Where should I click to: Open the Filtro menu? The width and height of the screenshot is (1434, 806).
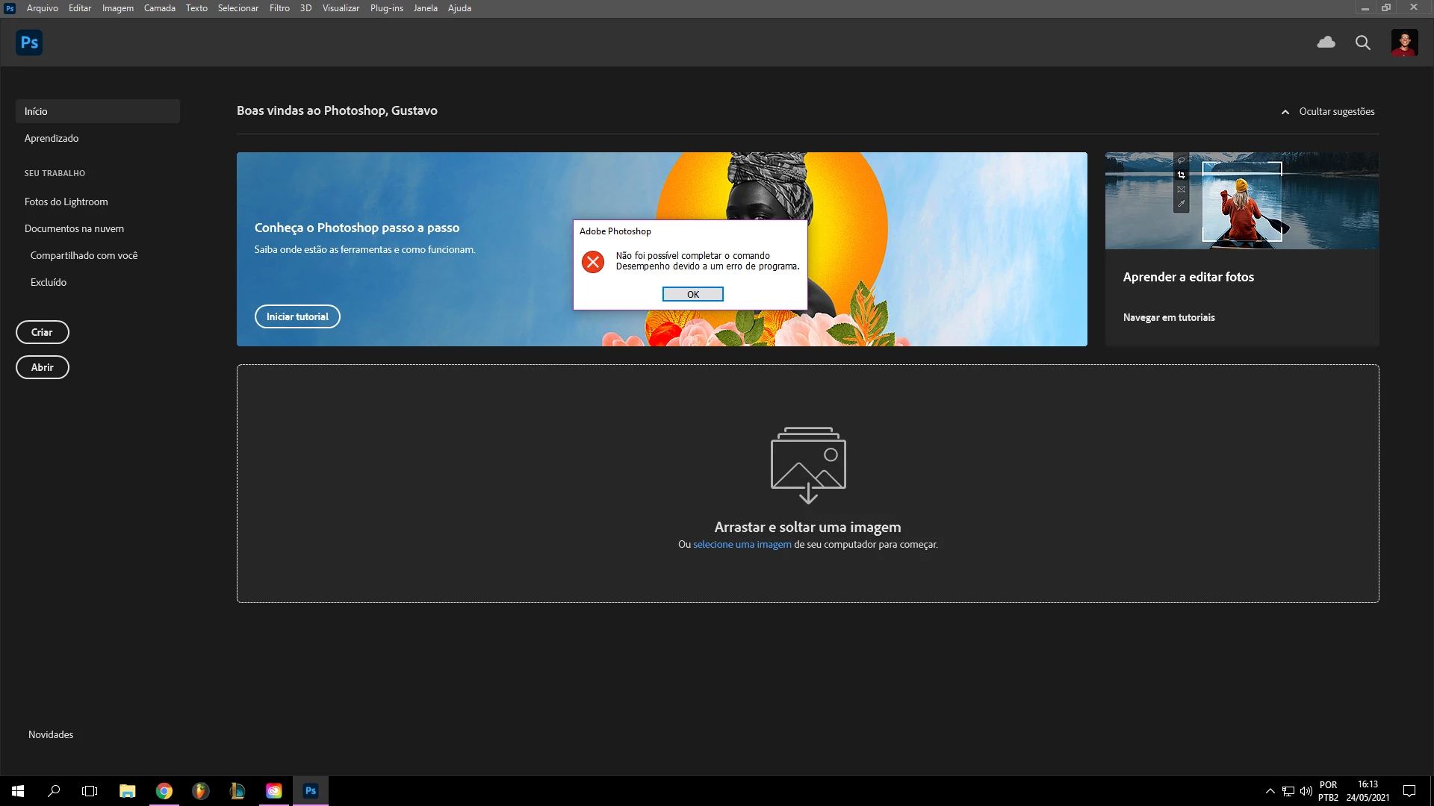pos(279,8)
